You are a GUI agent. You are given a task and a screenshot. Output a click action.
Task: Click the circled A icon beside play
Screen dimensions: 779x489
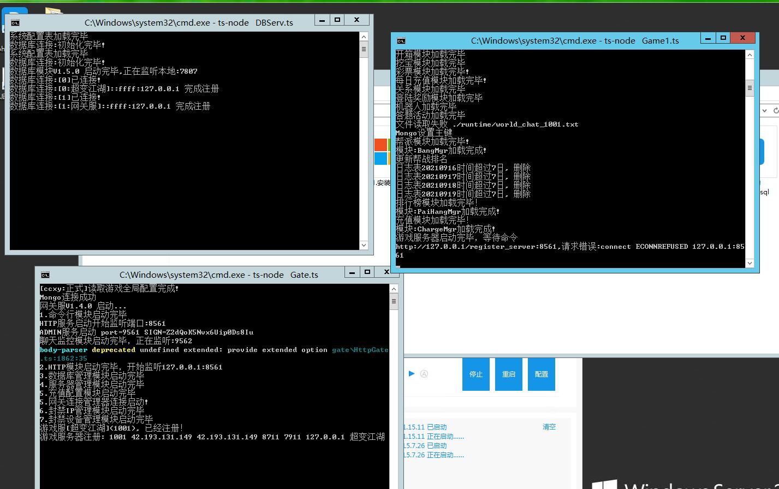click(424, 374)
